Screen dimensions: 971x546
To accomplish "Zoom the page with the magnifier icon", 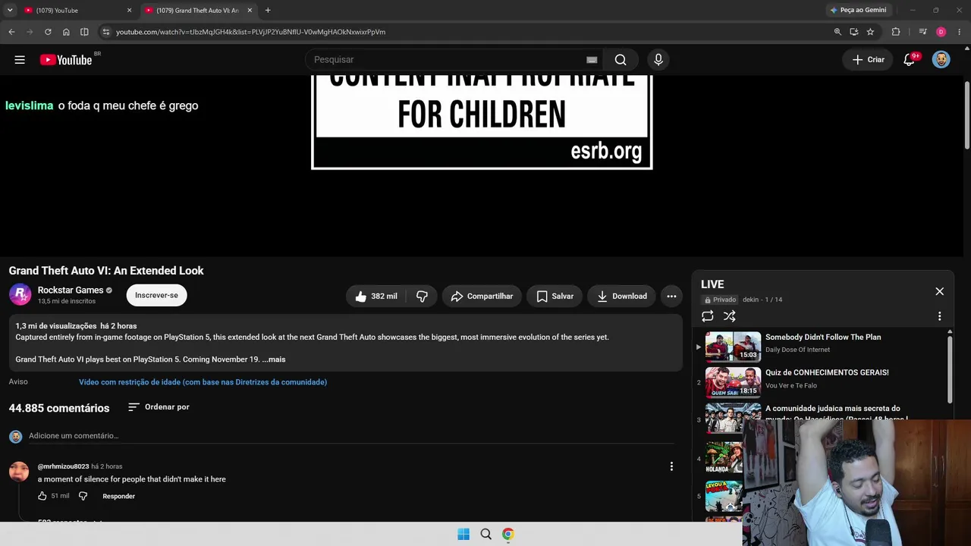I will (837, 32).
